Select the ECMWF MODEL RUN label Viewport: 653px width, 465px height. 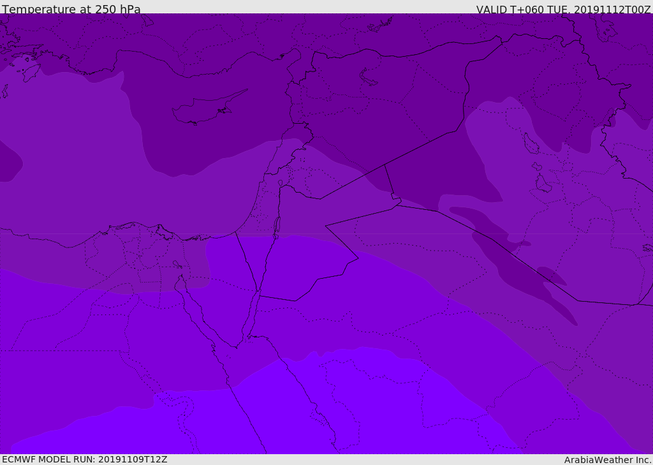84,459
